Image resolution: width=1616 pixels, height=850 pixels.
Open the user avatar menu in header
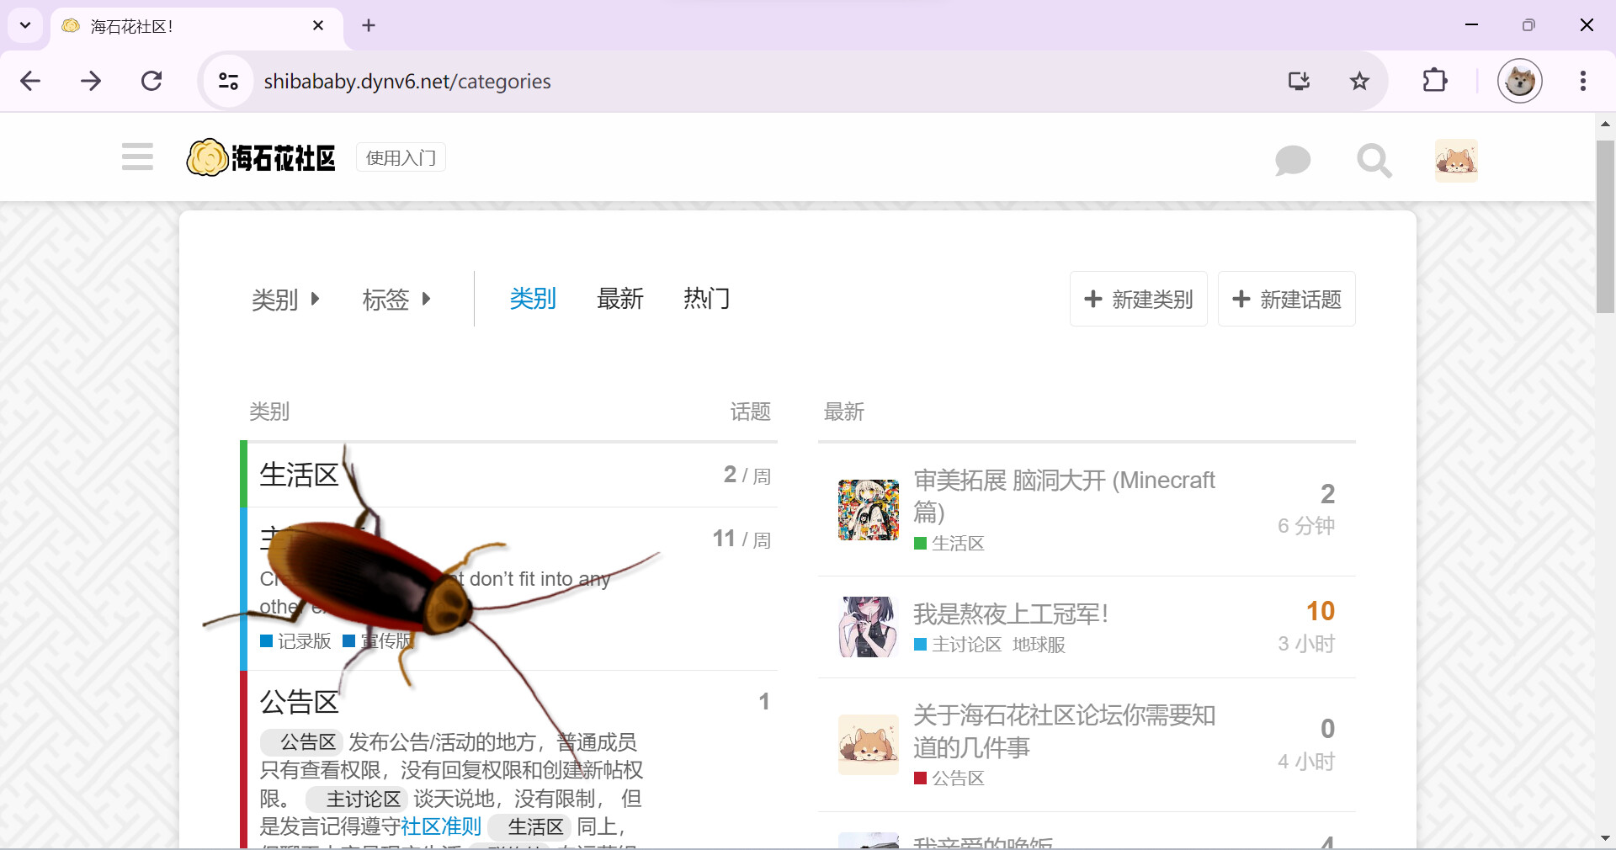click(x=1455, y=160)
